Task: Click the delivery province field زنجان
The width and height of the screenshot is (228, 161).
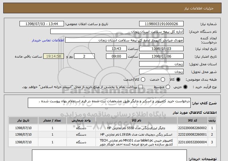Action: pyautogui.click(x=161, y=64)
